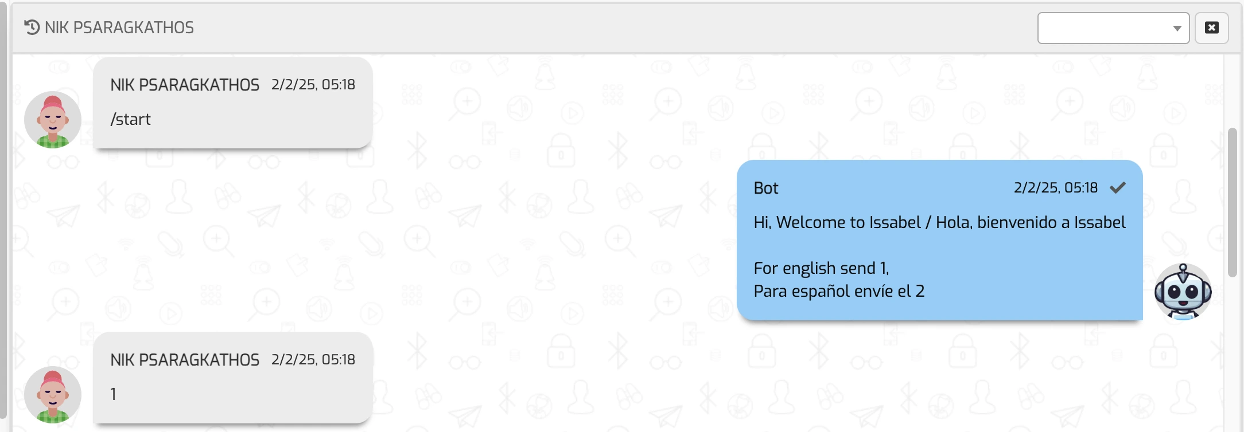Click the Bot's robot avatar

point(1184,292)
